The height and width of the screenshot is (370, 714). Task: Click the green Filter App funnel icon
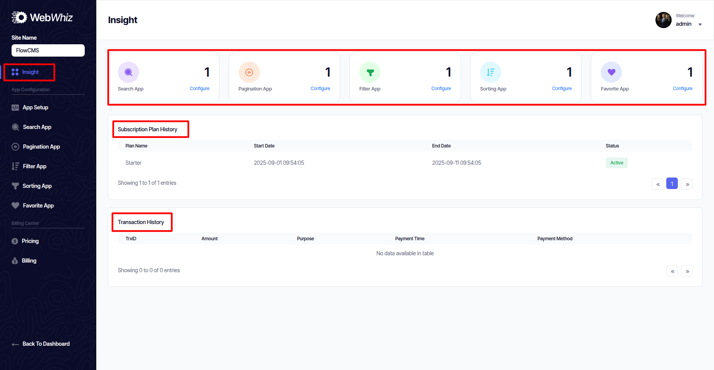tap(370, 72)
